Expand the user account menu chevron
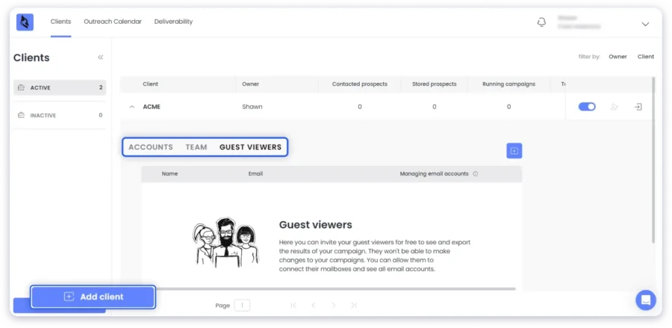Screen dimensions: 672x328 645,24
